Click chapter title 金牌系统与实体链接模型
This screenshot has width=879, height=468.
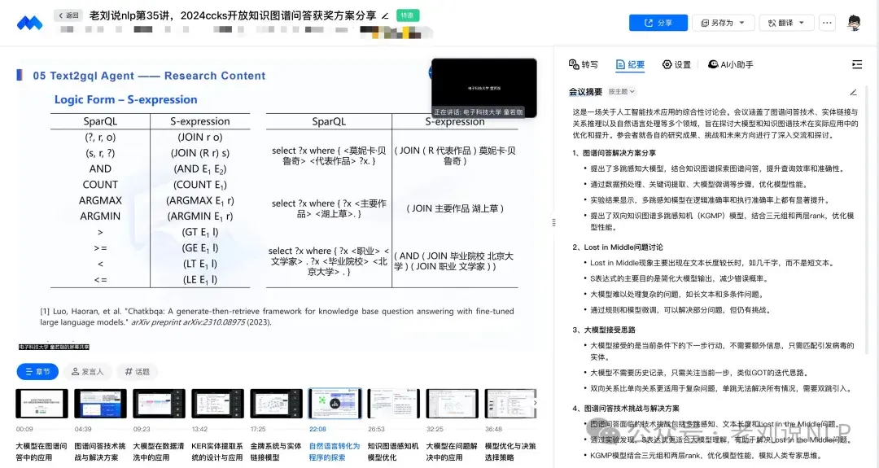(x=276, y=452)
